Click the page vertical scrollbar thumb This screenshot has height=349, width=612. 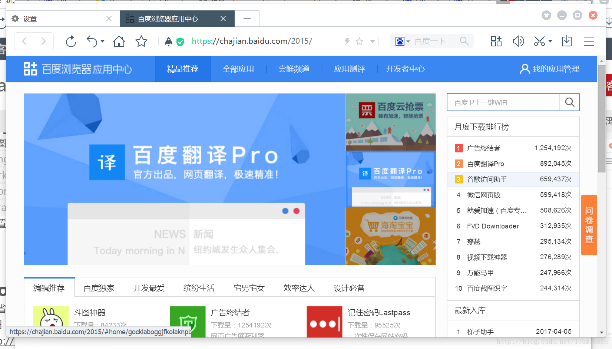(x=602, y=119)
